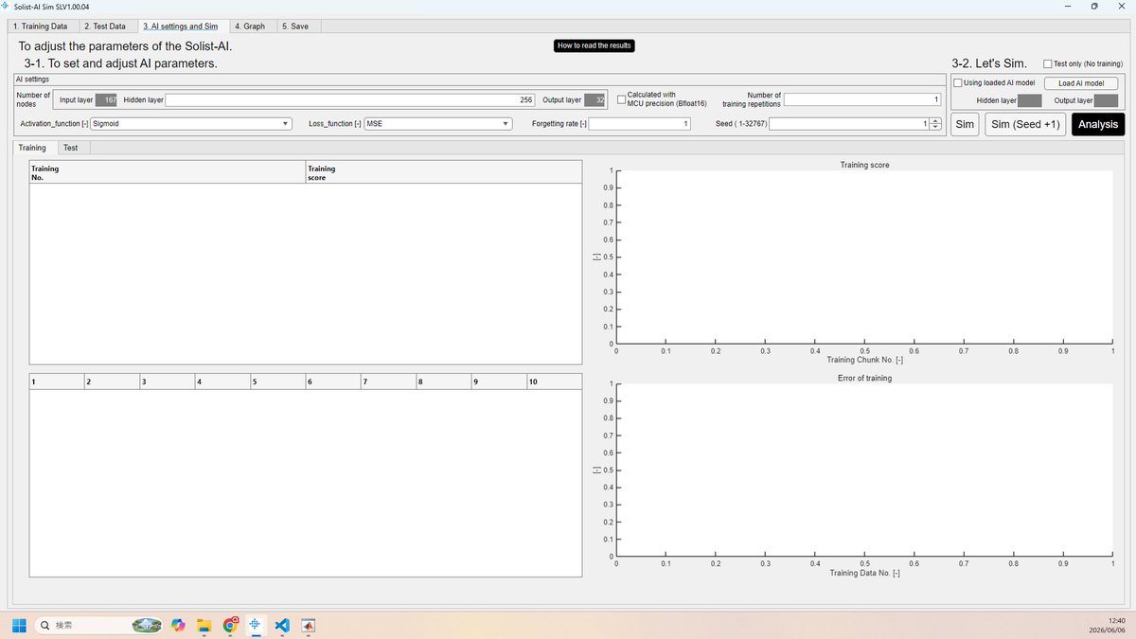This screenshot has width=1136, height=639.
Task: Toggle Calculated with MCU precision (Bfloat16)
Action: [621, 99]
